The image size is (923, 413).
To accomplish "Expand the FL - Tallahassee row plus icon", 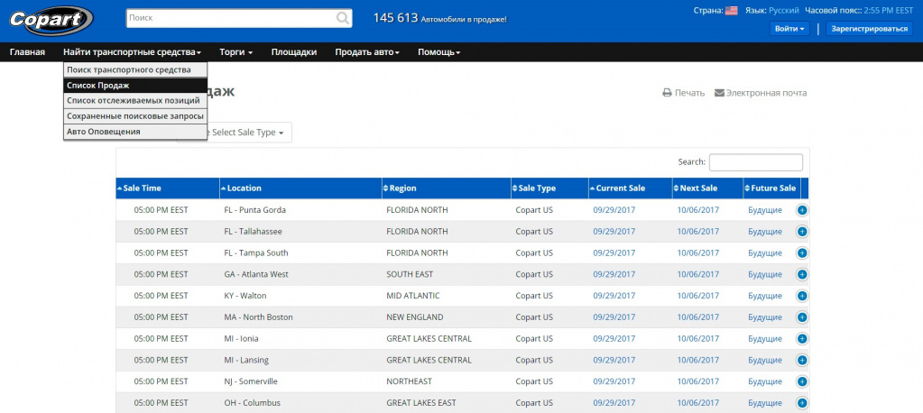I will coord(802,232).
